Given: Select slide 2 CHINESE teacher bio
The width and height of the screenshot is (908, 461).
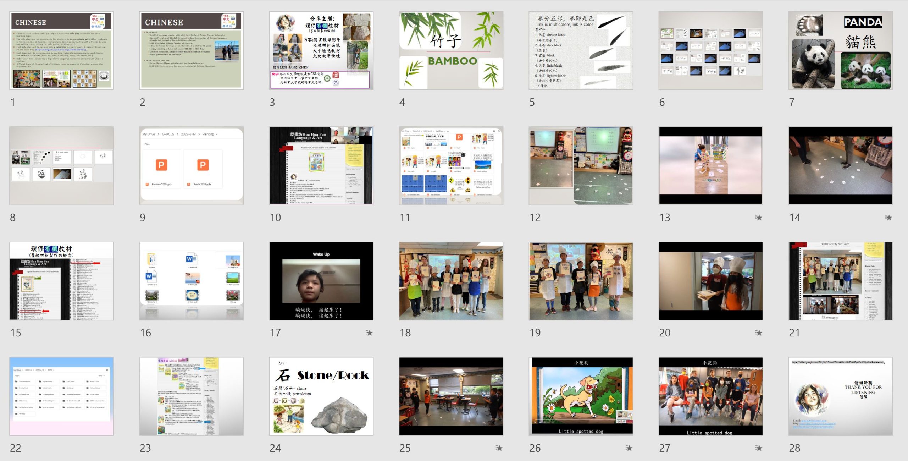Looking at the screenshot, I should [191, 50].
